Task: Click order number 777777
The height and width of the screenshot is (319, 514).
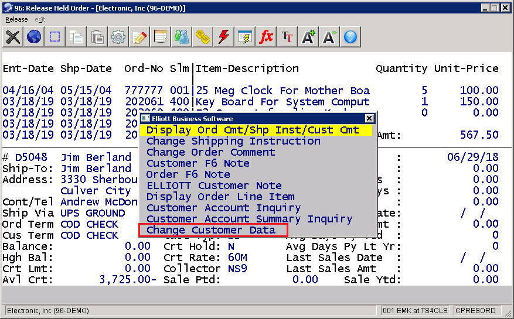Action: point(144,90)
